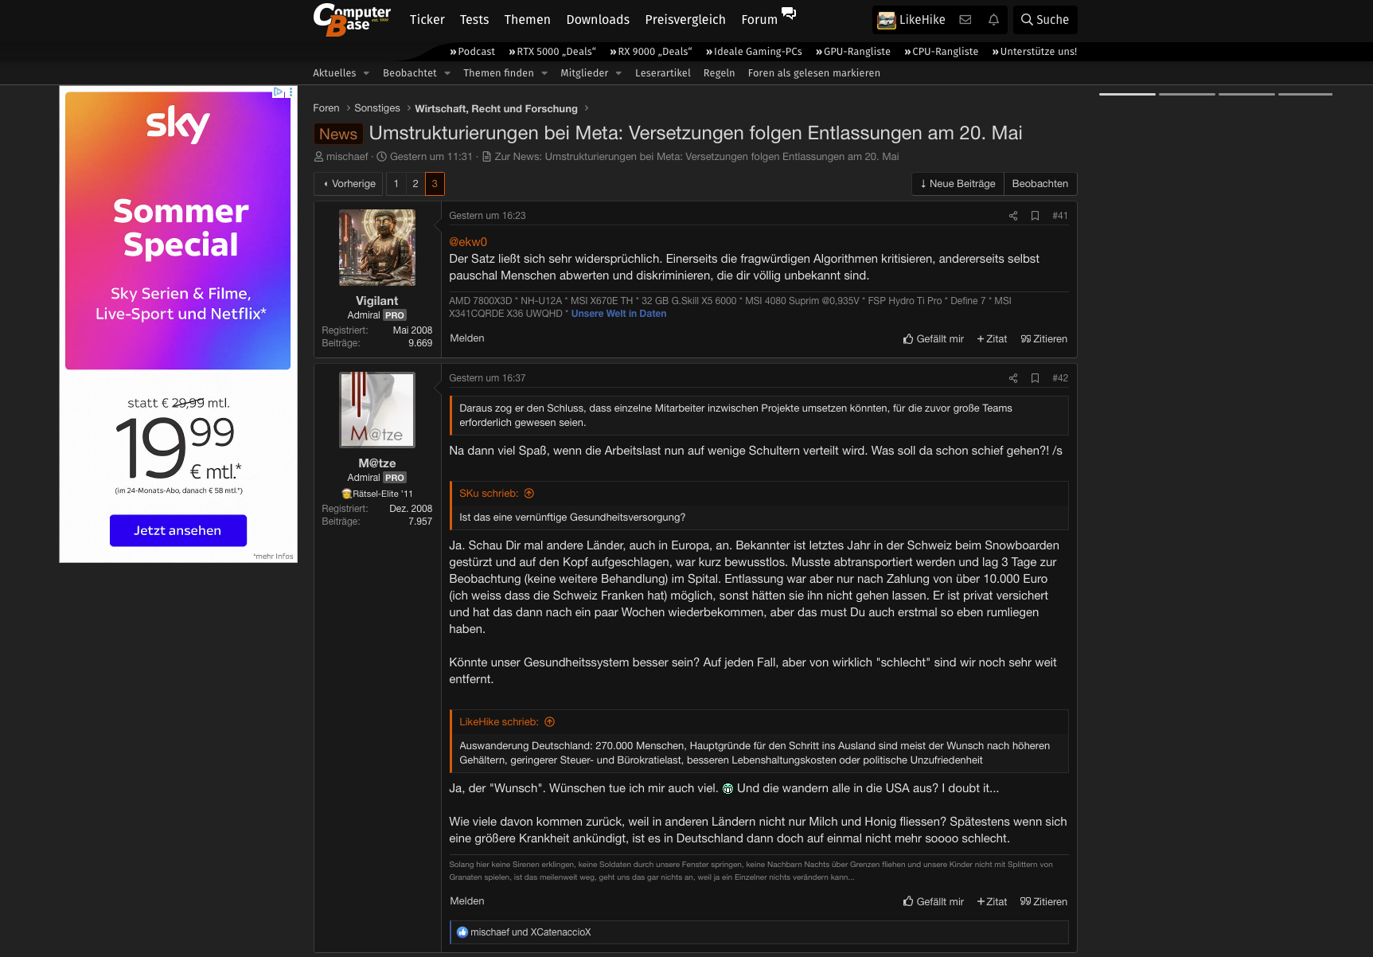Image resolution: width=1373 pixels, height=957 pixels.
Task: Open the Unsere Welt in Daten link
Action: [618, 314]
